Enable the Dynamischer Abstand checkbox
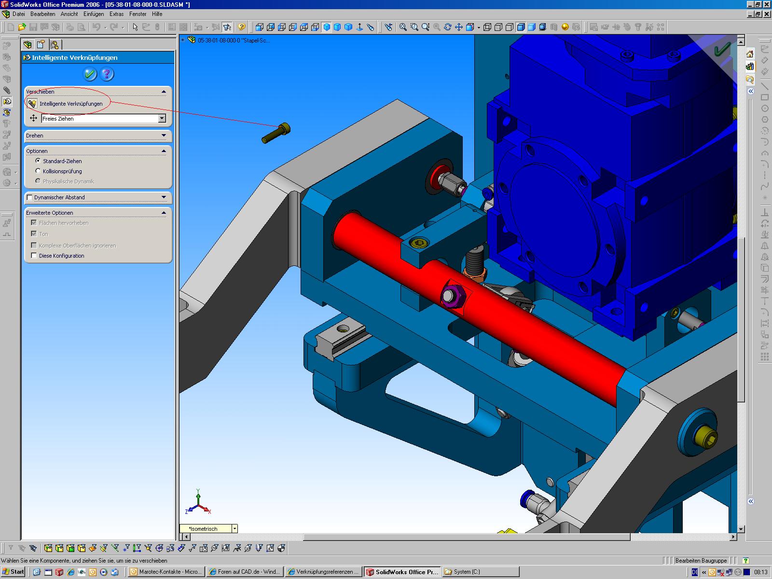This screenshot has height=579, width=772. (30, 197)
